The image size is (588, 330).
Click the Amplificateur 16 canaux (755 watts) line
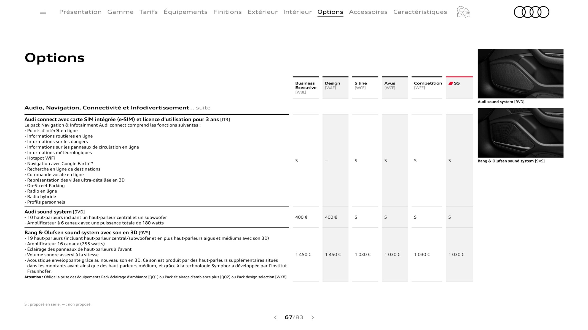tap(65, 244)
